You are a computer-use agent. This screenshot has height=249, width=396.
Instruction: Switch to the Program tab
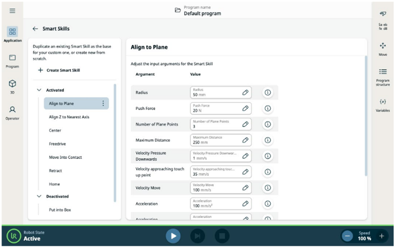[12, 61]
